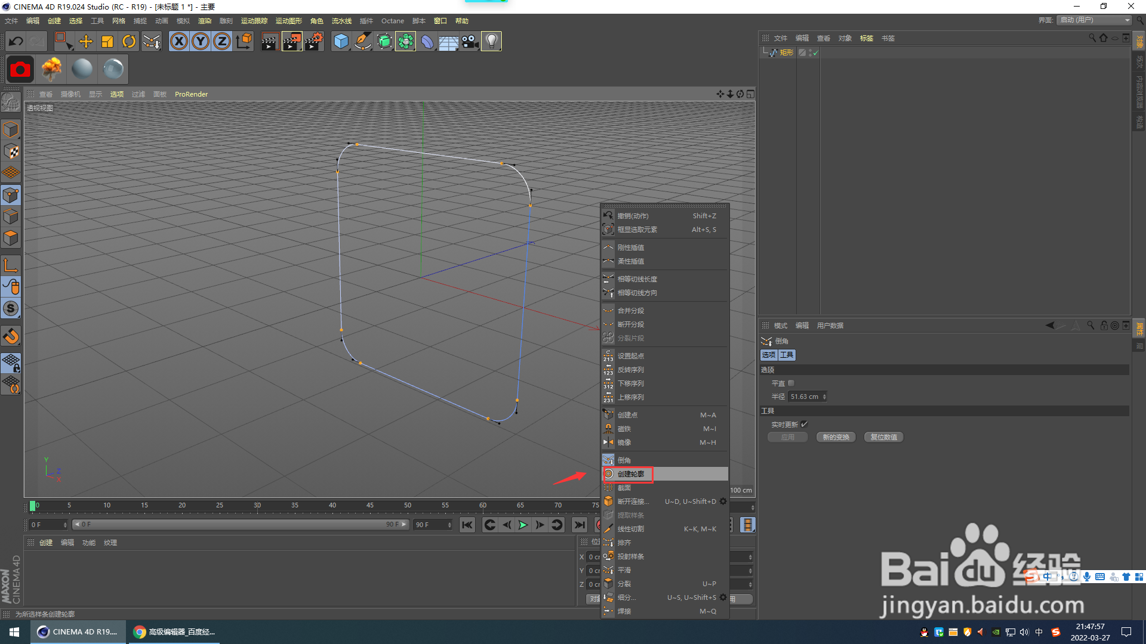
Task: Toggle the 平直 checkbox
Action: (791, 383)
